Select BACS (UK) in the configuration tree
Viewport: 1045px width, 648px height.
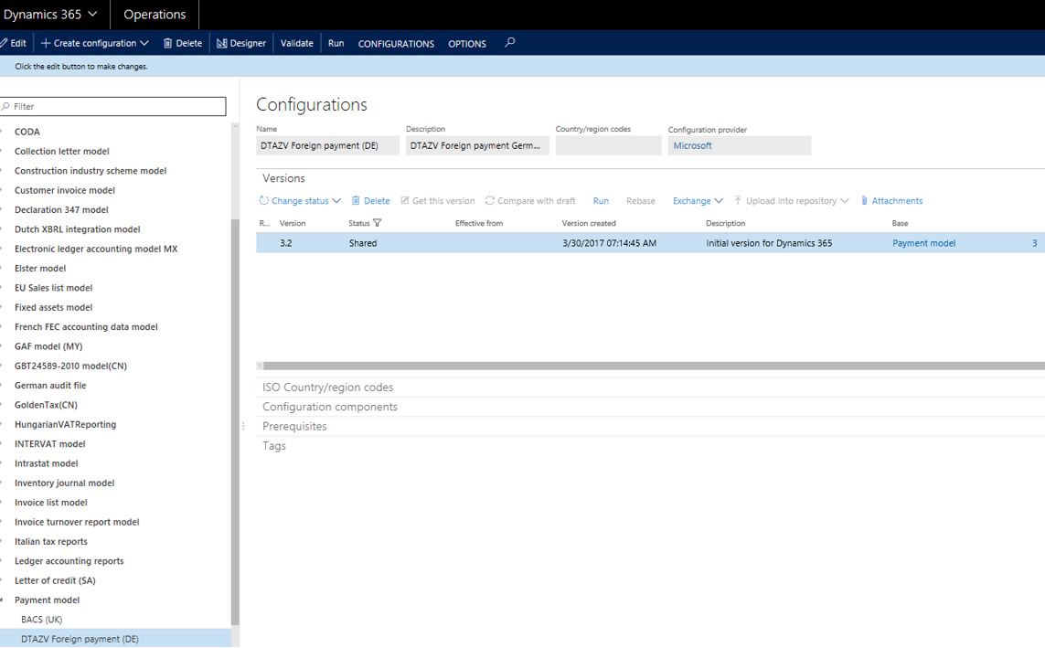click(41, 620)
